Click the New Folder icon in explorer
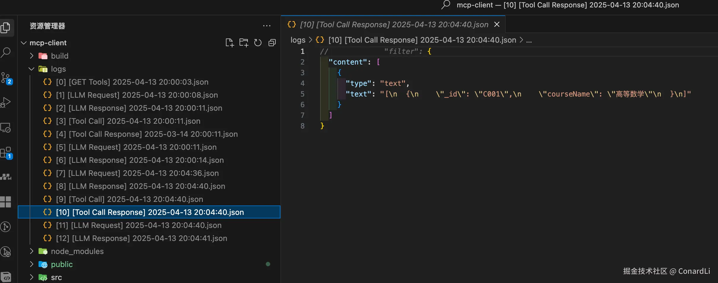This screenshot has width=718, height=283. point(244,43)
